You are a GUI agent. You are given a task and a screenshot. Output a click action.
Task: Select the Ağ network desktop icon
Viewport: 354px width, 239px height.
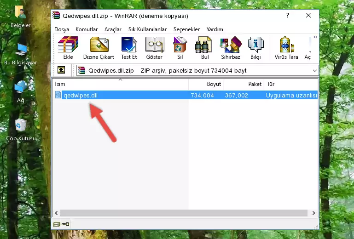click(21, 92)
